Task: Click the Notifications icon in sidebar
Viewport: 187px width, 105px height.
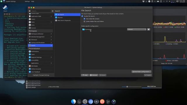Action: pyautogui.click(x=30, y=51)
